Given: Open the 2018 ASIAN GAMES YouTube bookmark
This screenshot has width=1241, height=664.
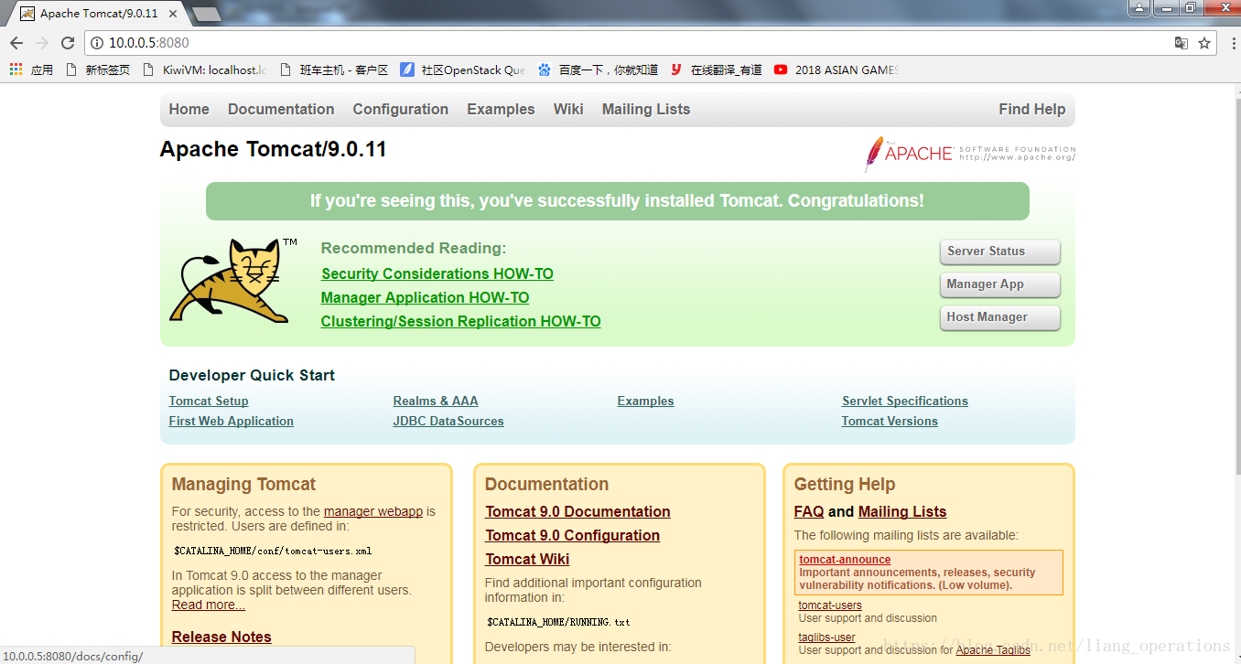Looking at the screenshot, I should tap(837, 70).
